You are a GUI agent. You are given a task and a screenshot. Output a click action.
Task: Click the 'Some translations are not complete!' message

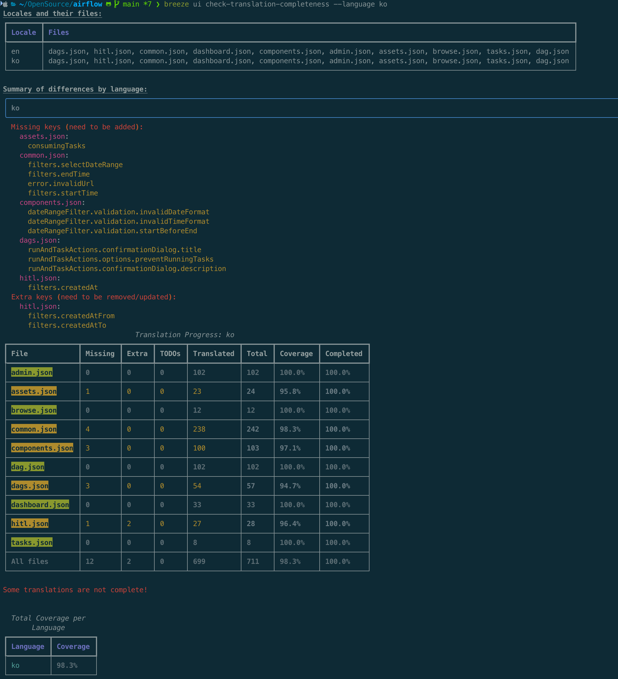pos(75,590)
